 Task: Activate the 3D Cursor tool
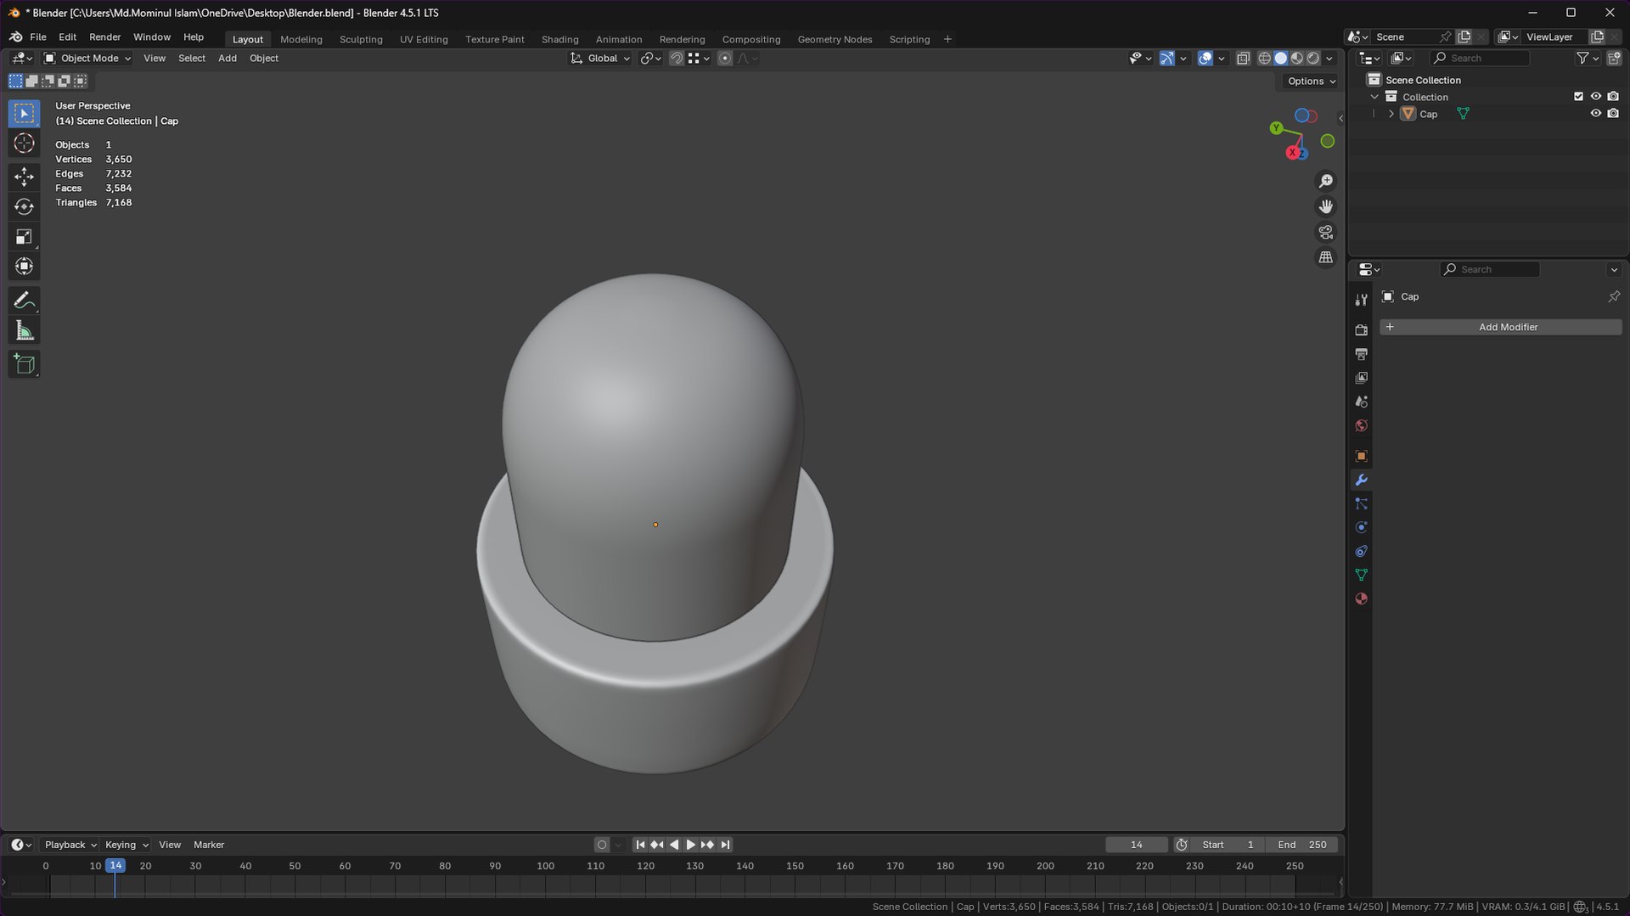[24, 143]
